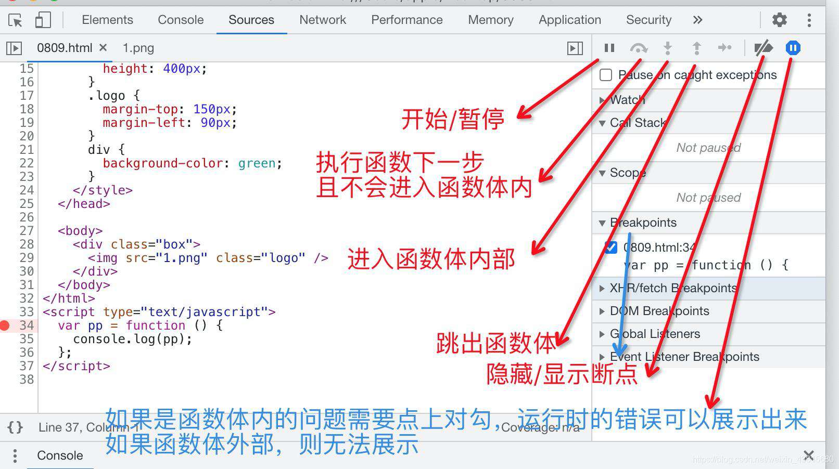The height and width of the screenshot is (469, 839).
Task: Click 'Not paused' text under Scope
Action: [708, 198]
